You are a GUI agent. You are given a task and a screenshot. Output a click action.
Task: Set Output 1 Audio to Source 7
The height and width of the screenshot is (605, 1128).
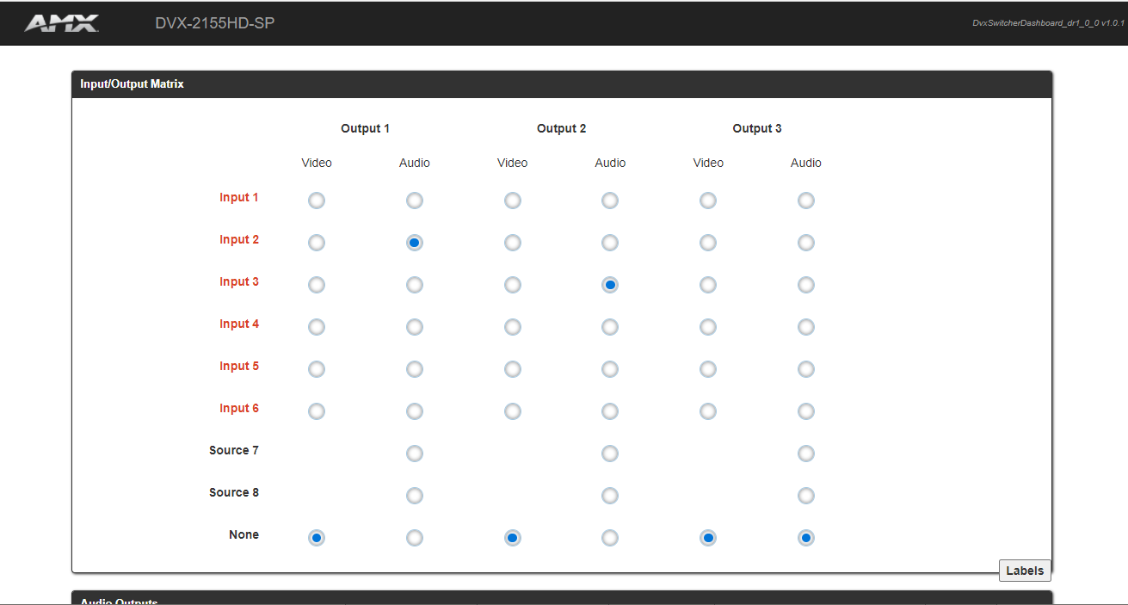coord(415,454)
